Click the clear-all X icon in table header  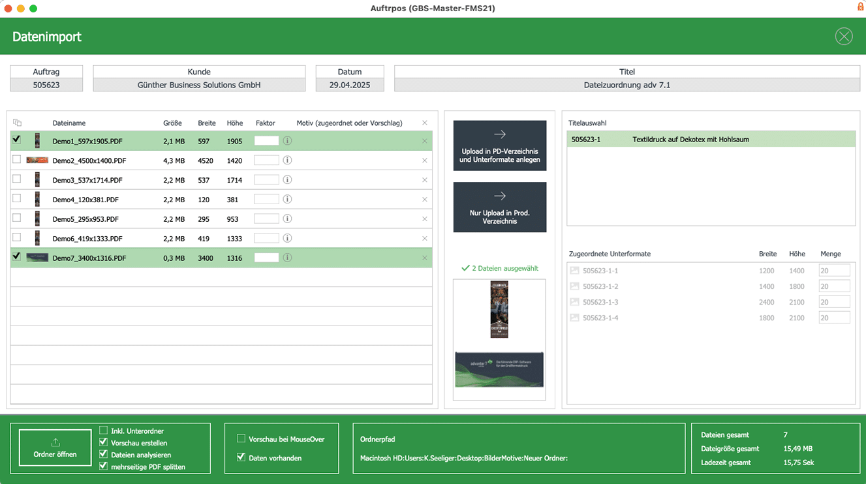pyautogui.click(x=425, y=123)
